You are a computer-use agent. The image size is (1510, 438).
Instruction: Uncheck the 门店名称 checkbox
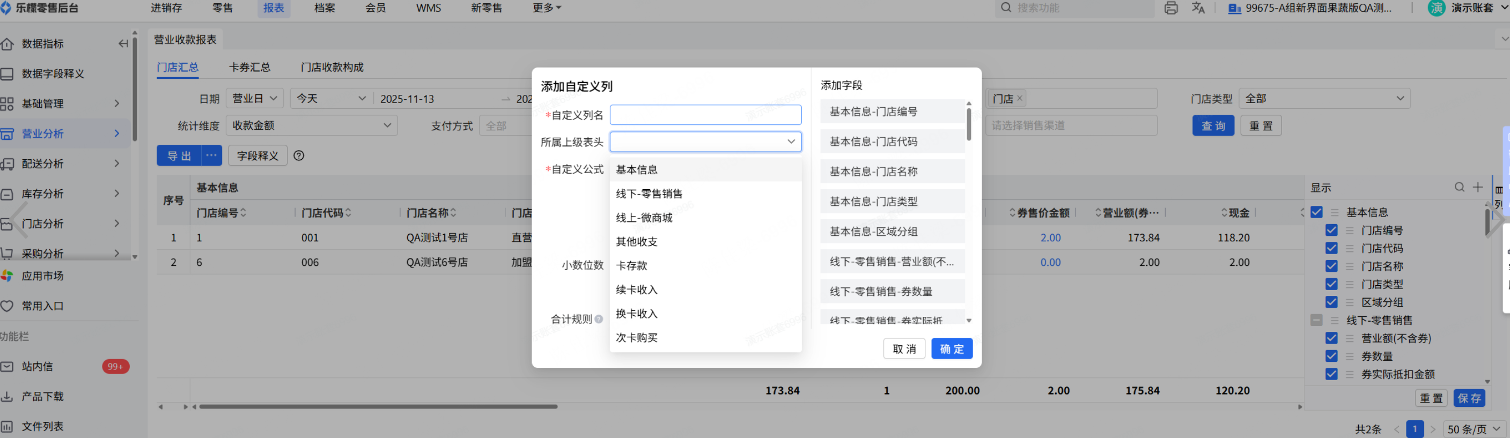[x=1331, y=266]
